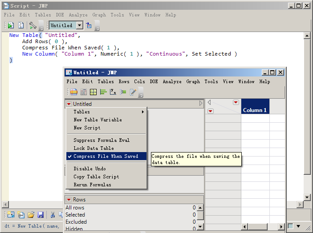Click the "Add Rows( 0 )" script line
The image size is (313, 233).
(45, 41)
